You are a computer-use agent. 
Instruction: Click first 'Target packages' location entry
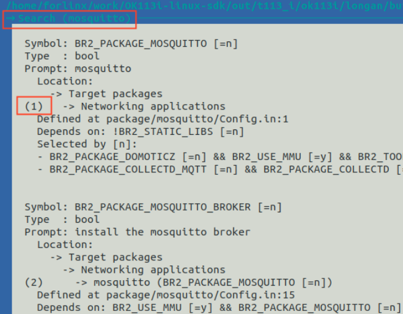click(x=107, y=94)
